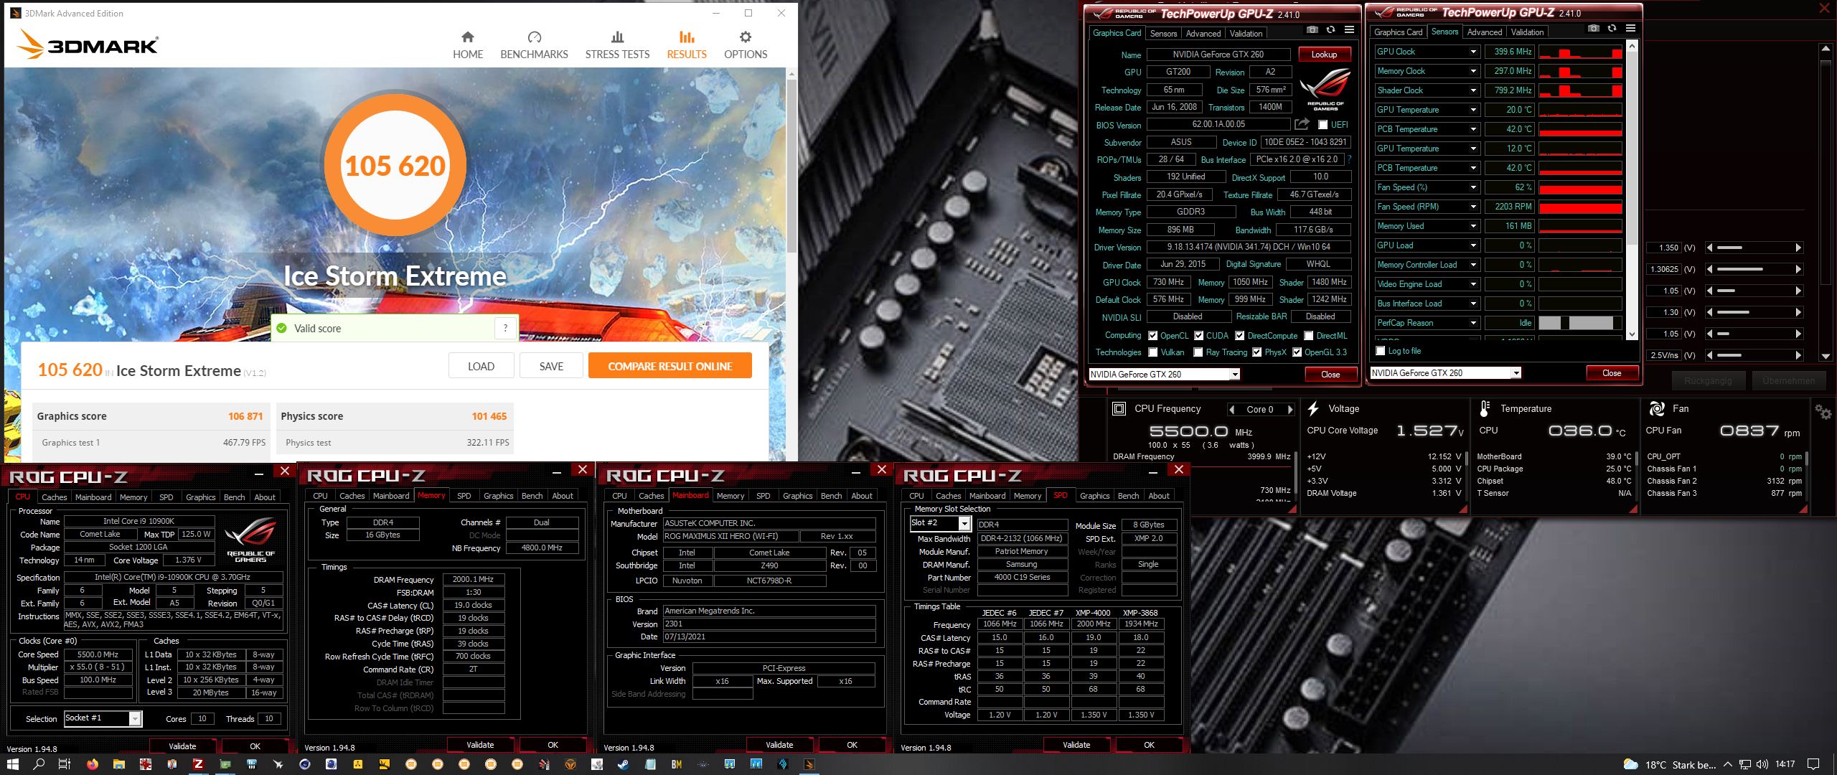This screenshot has width=1837, height=775.
Task: Open hamburger menu in GPU-Z Sensors window
Action: (x=1630, y=29)
